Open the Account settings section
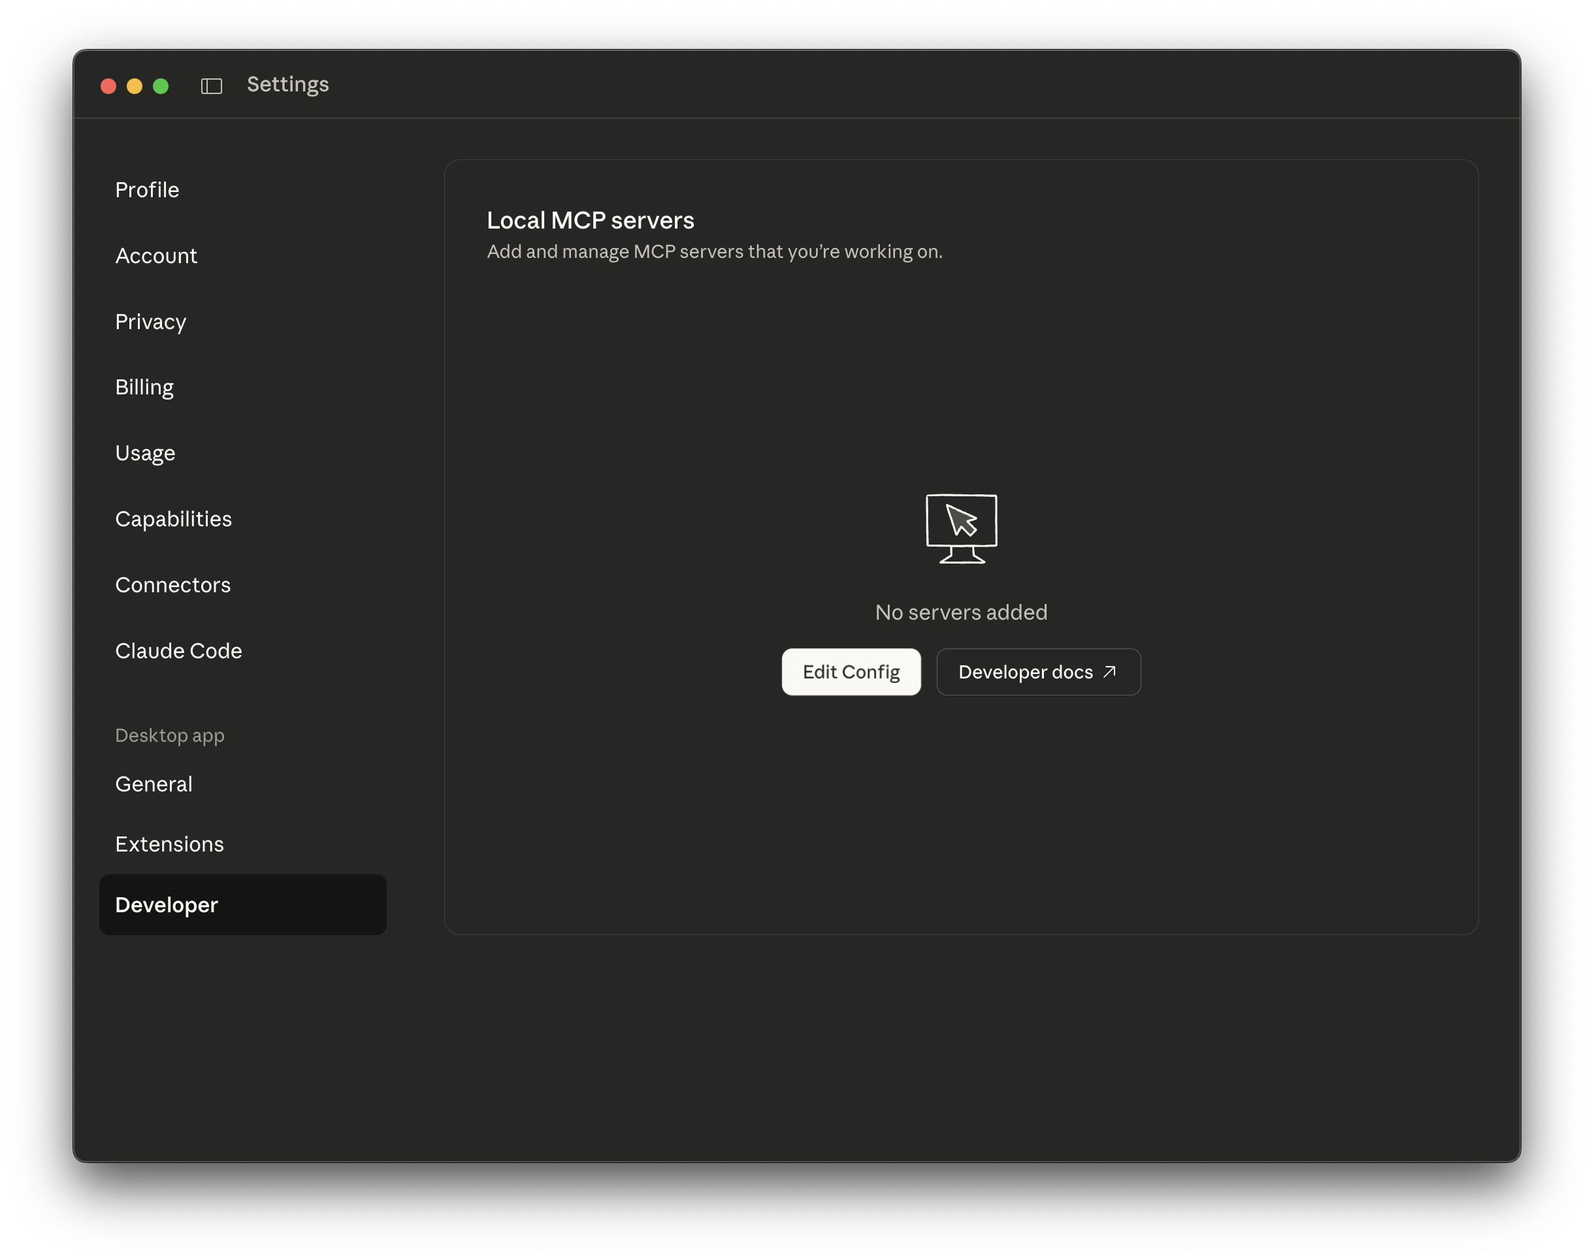Image resolution: width=1594 pixels, height=1259 pixels. click(155, 256)
